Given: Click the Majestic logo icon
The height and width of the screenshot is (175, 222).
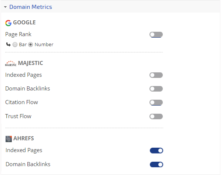Looking at the screenshot, I should click(x=11, y=64).
